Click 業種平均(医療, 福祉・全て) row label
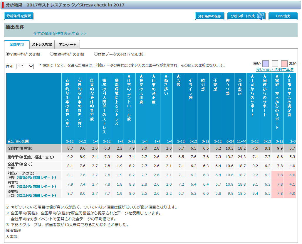The image size is (302, 244). (31, 157)
